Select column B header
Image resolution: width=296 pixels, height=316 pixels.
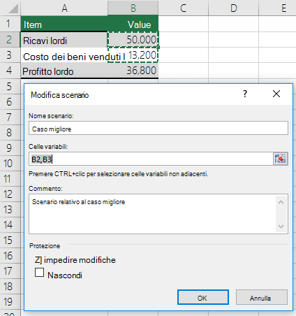coord(133,8)
